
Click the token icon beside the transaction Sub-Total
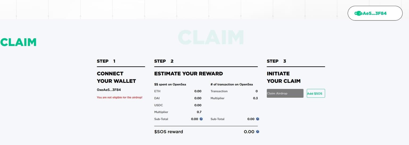tap(257, 119)
